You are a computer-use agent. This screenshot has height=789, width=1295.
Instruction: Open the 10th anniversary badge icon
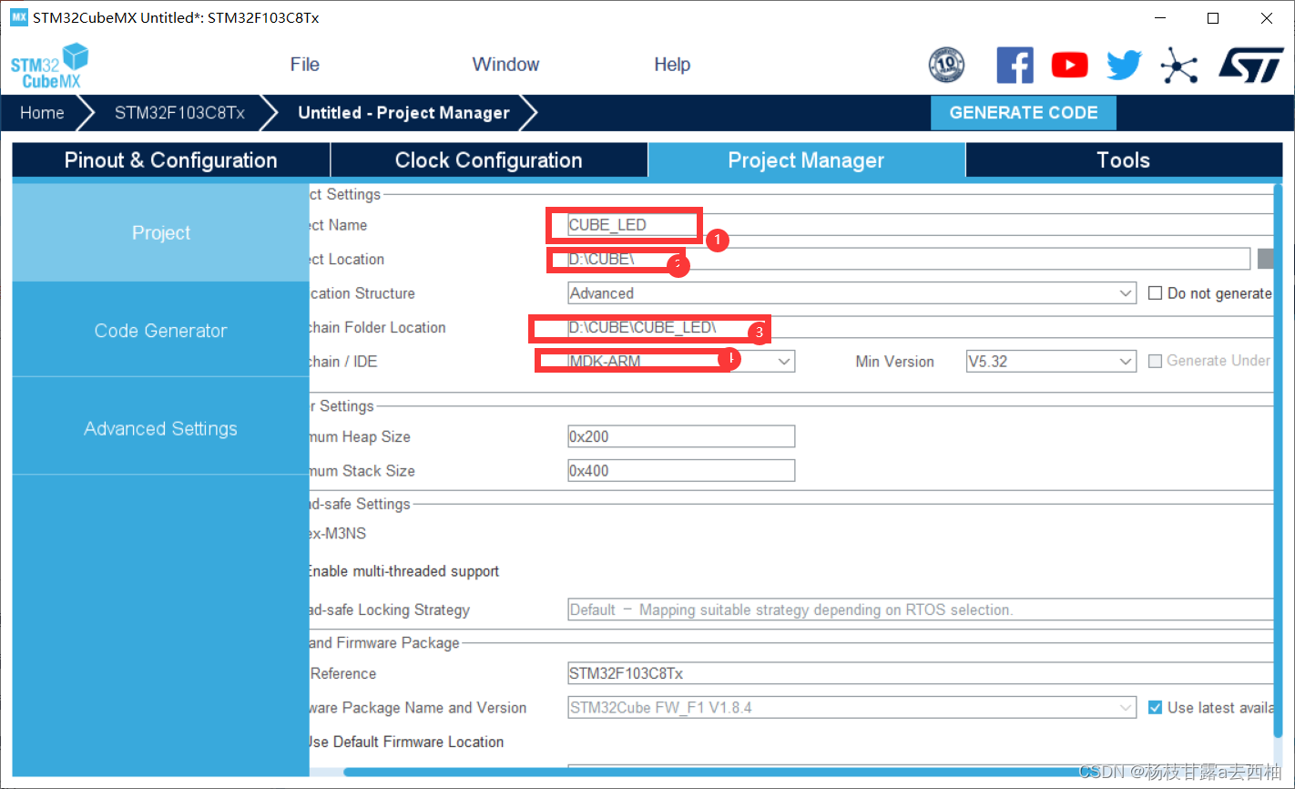coord(946,65)
